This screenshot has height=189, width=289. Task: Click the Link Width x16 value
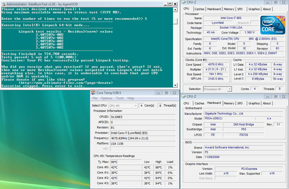point(226,173)
